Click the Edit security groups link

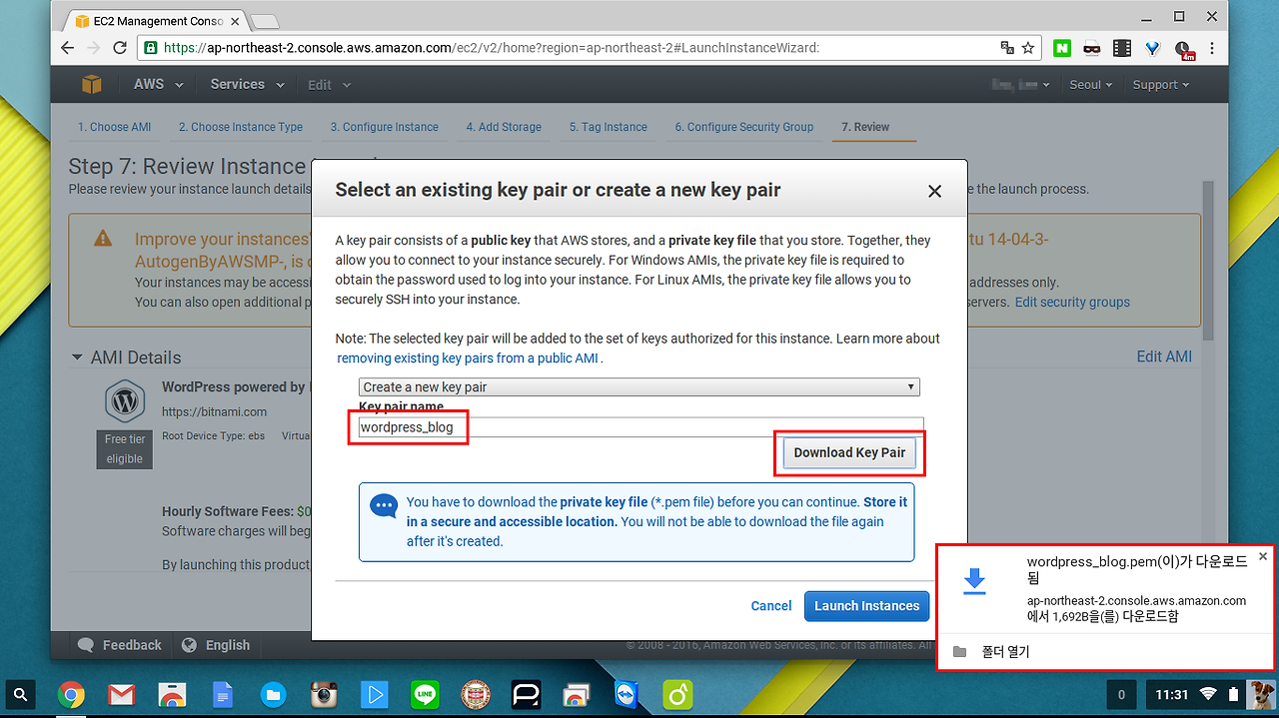pyautogui.click(x=1072, y=302)
